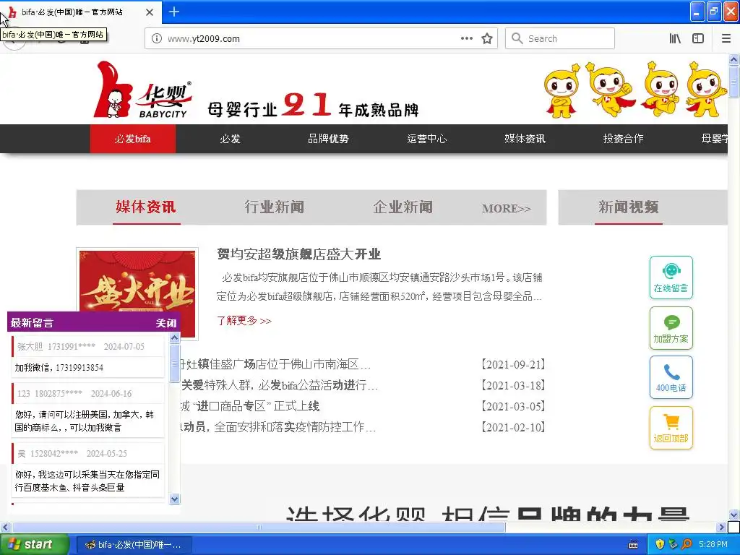Open the news item dated 2021-09-21
This screenshot has height=555, width=740.
[x=275, y=364]
